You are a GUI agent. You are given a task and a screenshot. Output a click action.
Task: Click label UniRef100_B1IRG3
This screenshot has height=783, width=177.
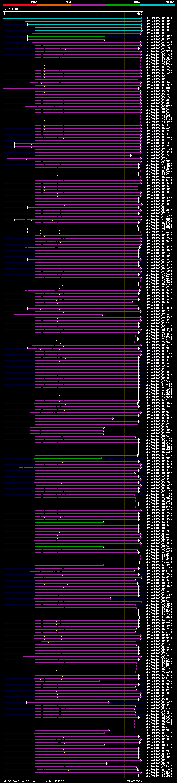tap(159, 394)
